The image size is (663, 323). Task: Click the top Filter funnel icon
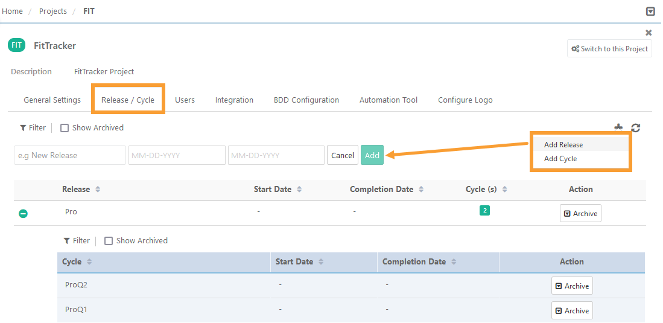[23, 128]
